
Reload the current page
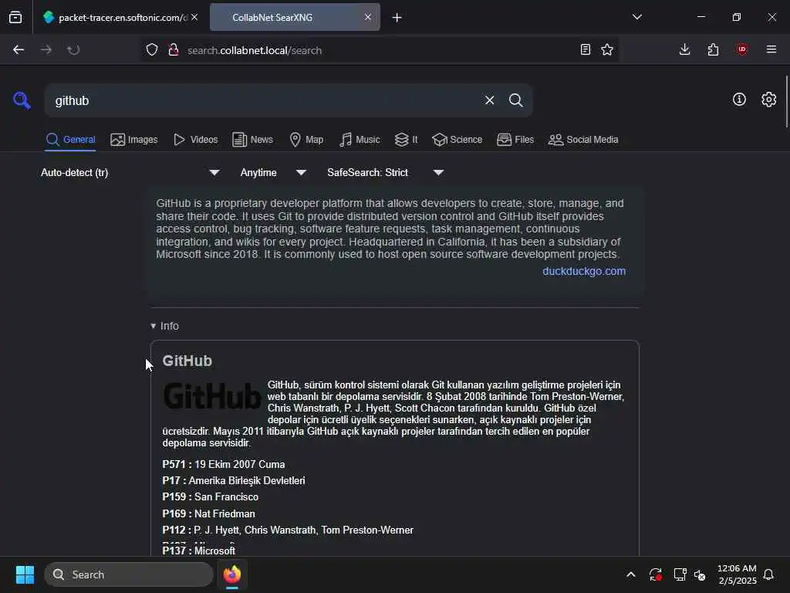73,50
